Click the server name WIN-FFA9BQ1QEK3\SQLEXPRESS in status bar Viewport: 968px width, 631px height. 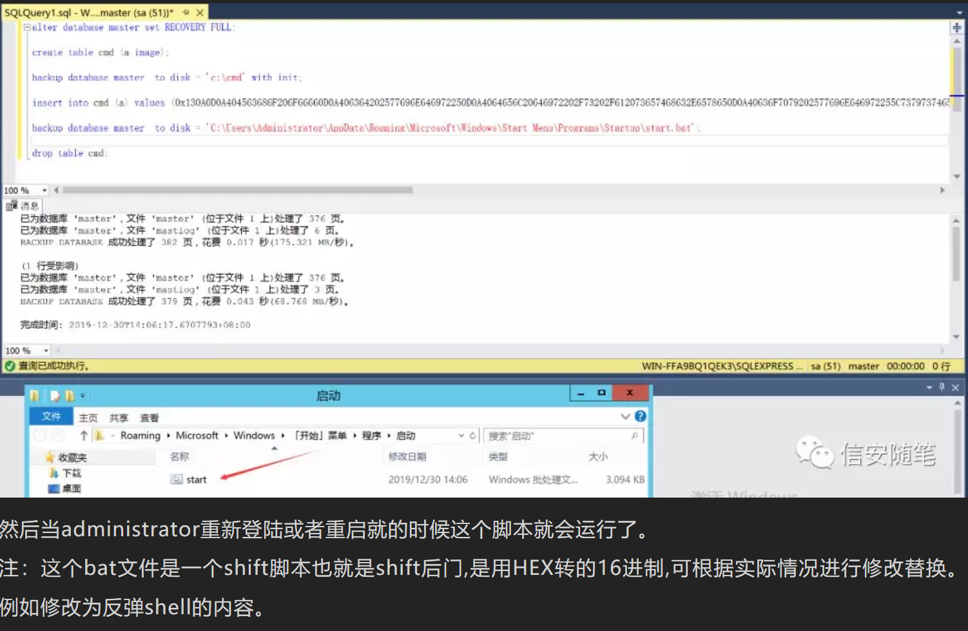pos(722,366)
